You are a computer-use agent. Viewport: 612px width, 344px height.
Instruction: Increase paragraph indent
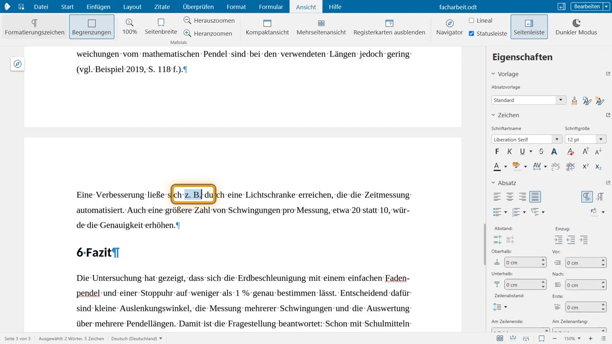tap(558, 240)
